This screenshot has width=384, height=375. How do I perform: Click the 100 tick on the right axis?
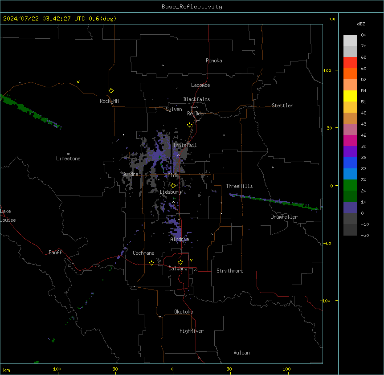(327, 70)
